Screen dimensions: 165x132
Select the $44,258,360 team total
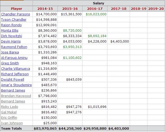point(70,129)
